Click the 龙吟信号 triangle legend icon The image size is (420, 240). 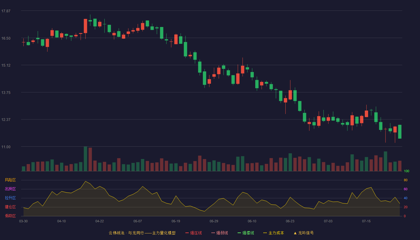pos(295,233)
